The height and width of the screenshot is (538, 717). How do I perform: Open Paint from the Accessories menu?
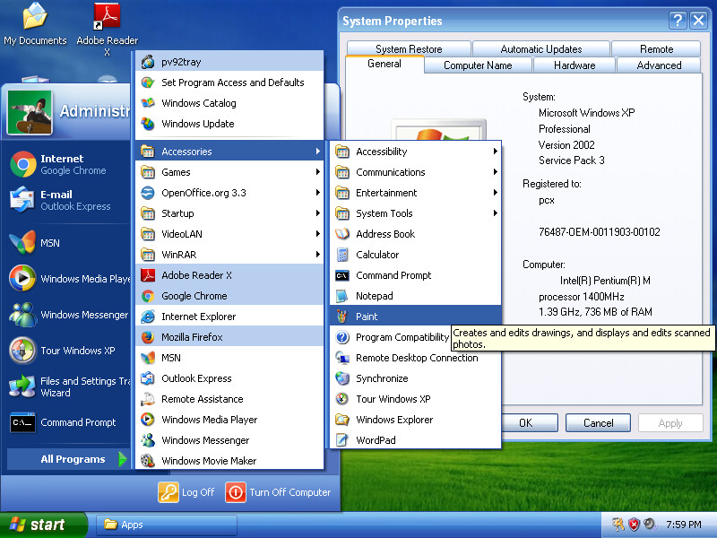click(x=415, y=317)
